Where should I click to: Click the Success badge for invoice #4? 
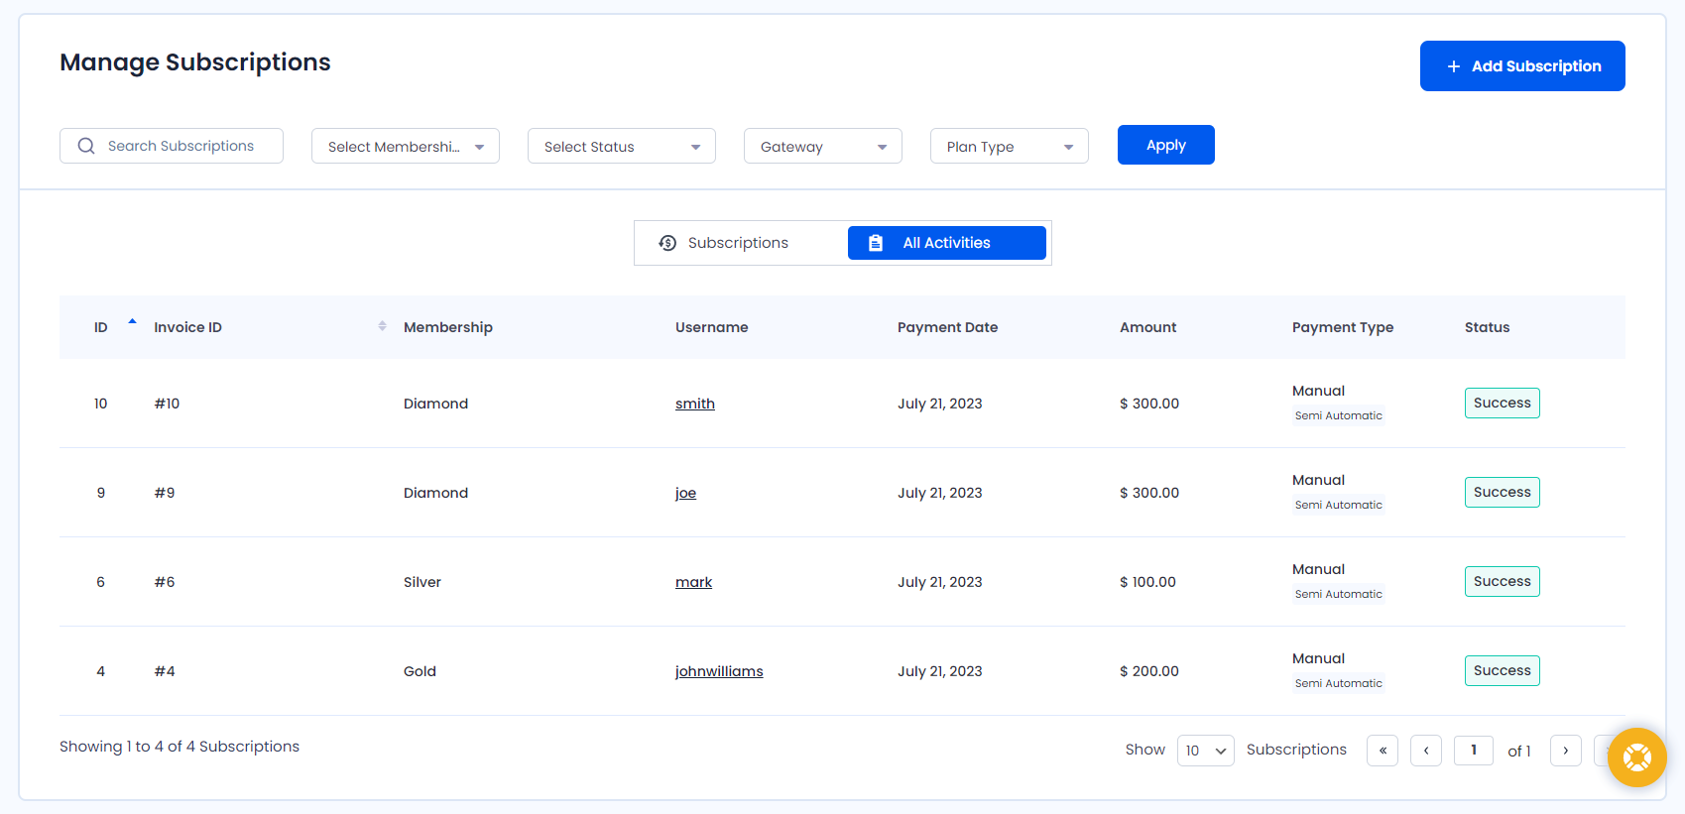1503,671
